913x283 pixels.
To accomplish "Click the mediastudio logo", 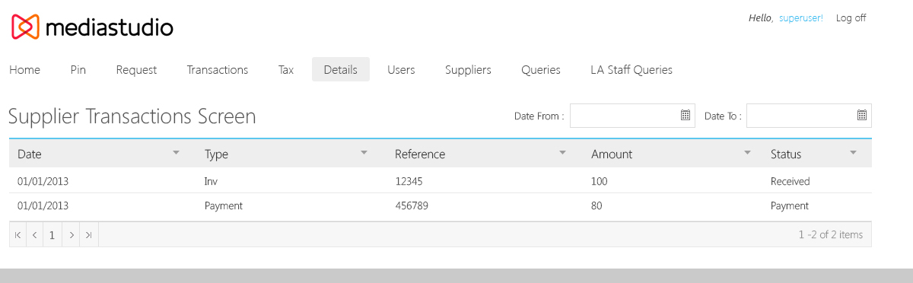I will (x=92, y=27).
